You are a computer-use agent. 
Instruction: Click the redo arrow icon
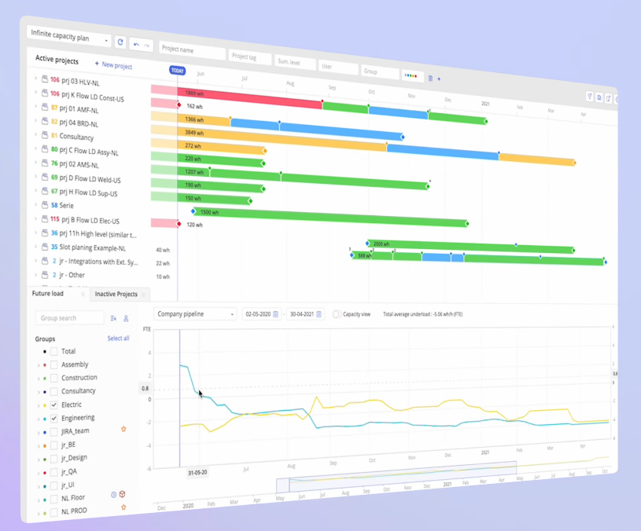pyautogui.click(x=146, y=46)
